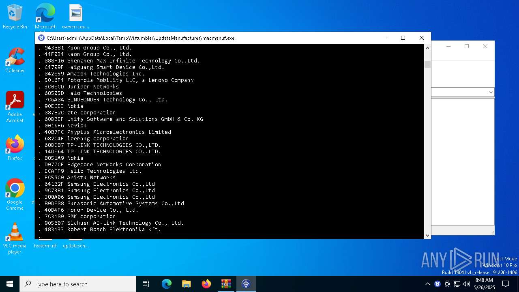Open dropdown in background Vistumbler window
The height and width of the screenshot is (292, 519).
tap(491, 92)
